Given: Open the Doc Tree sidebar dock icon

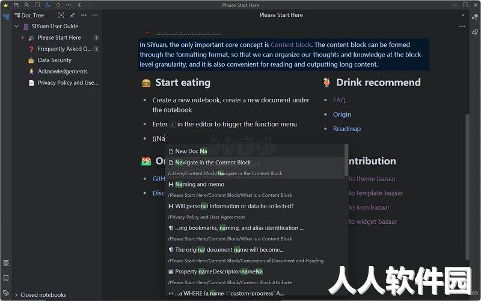Looking at the screenshot, I should pyautogui.click(x=6, y=17).
